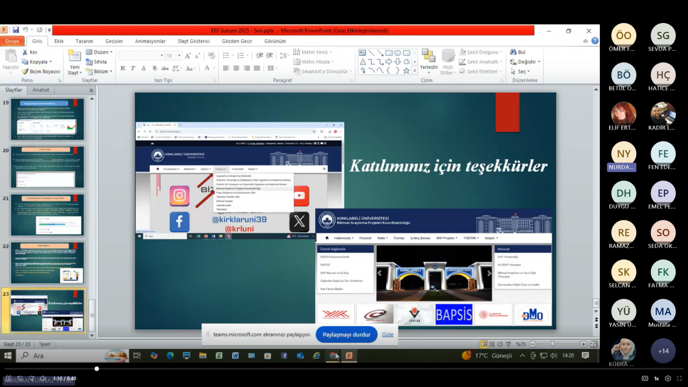Expand the Düzen layout dropdown
The image size is (688, 387).
click(x=99, y=52)
